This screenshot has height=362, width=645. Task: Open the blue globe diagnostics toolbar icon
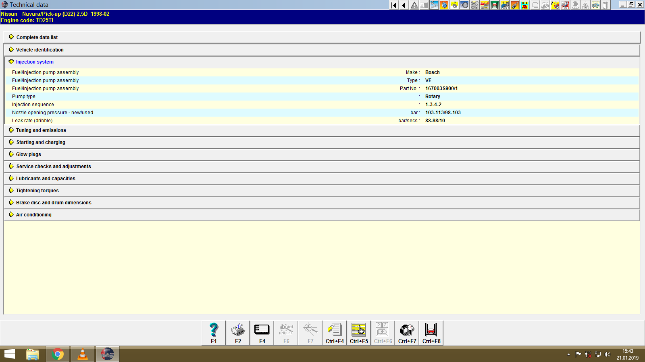(445, 5)
